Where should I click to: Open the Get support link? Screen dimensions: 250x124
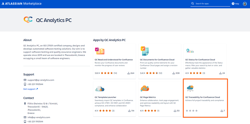point(31,89)
